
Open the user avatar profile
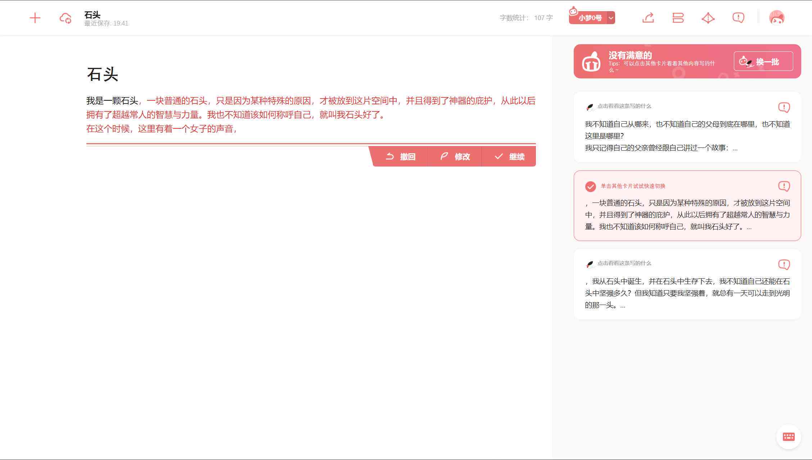tap(777, 18)
